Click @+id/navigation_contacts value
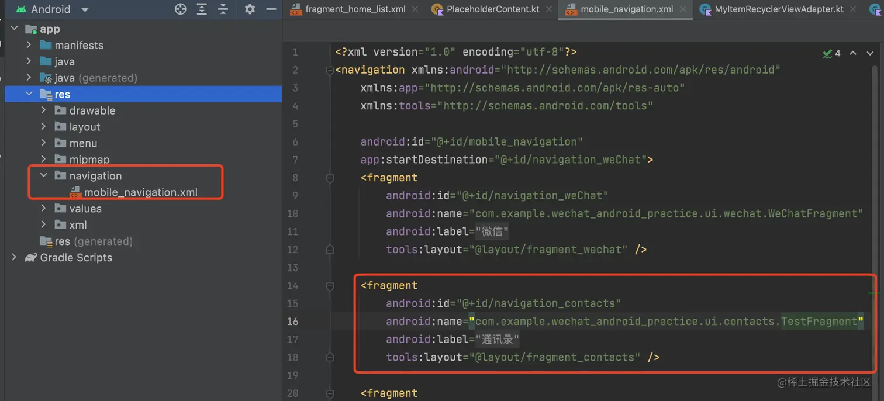The width and height of the screenshot is (884, 401). 538,303
